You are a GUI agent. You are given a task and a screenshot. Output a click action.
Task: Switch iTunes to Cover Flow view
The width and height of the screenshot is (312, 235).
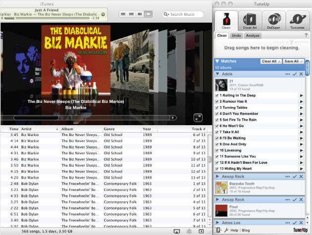148,14
